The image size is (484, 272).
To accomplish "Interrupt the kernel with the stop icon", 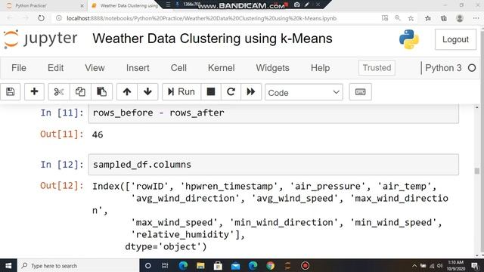I will (211, 91).
